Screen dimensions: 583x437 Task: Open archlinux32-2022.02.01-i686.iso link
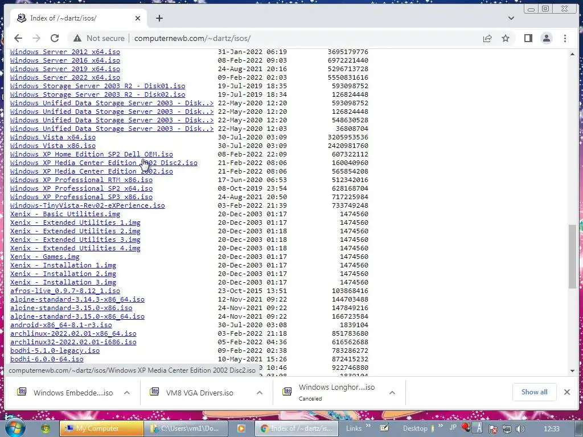[x=73, y=342]
